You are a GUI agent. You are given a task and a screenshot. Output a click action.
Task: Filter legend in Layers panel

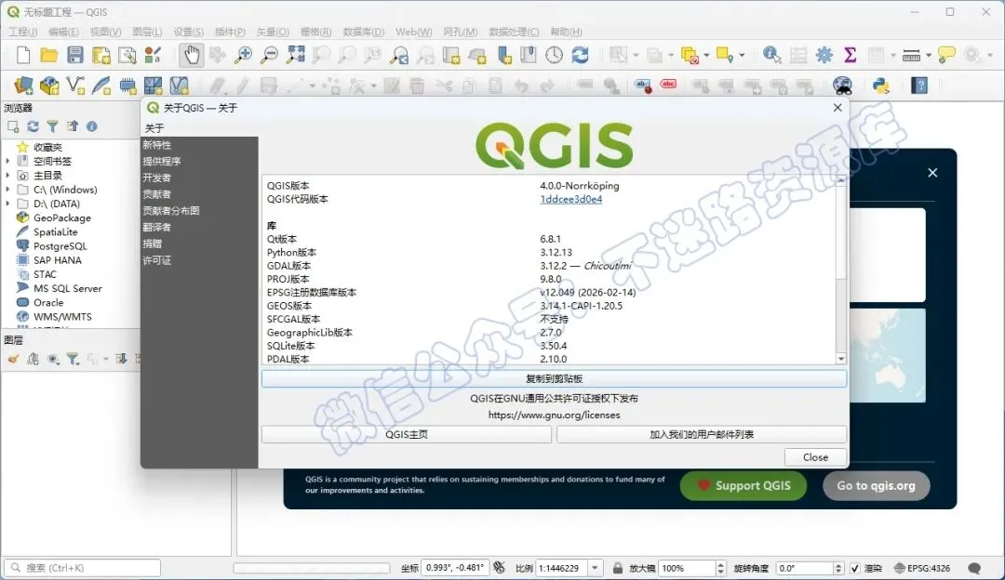pyautogui.click(x=73, y=359)
